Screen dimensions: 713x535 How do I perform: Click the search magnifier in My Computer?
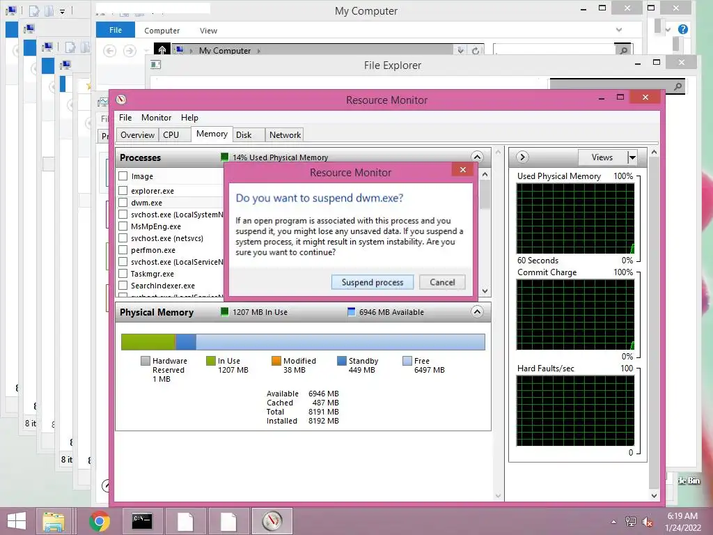pos(624,50)
